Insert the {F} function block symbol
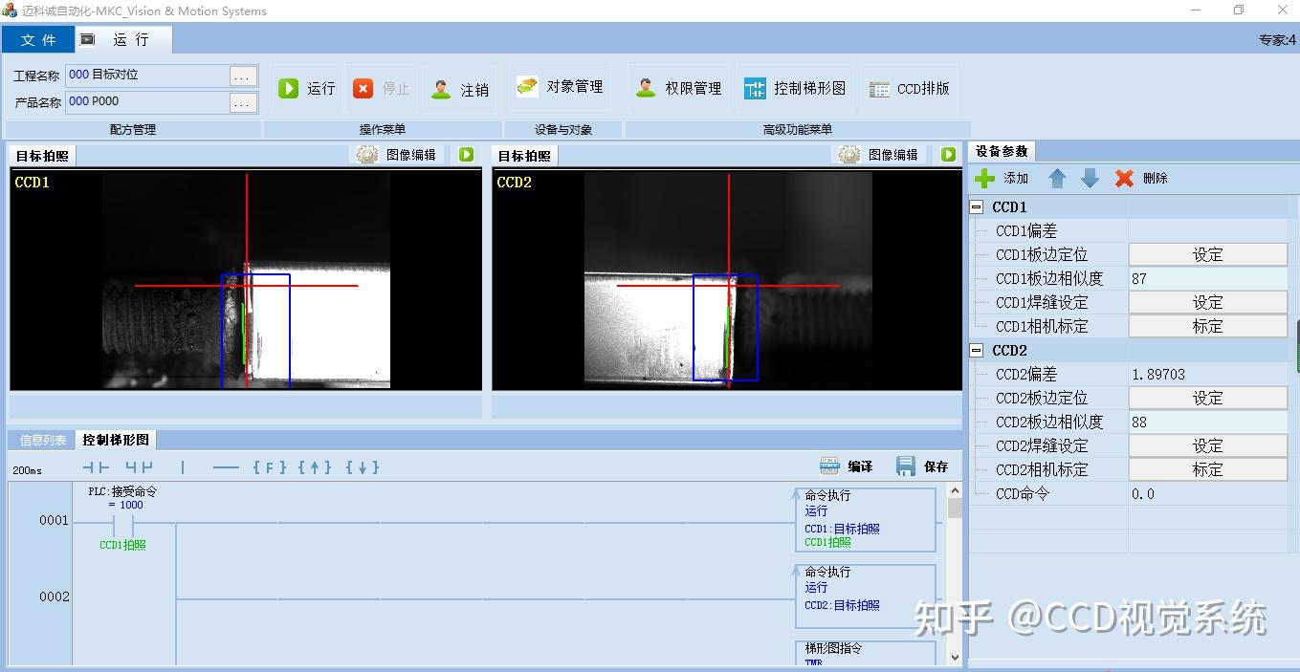This screenshot has width=1300, height=672. (270, 467)
